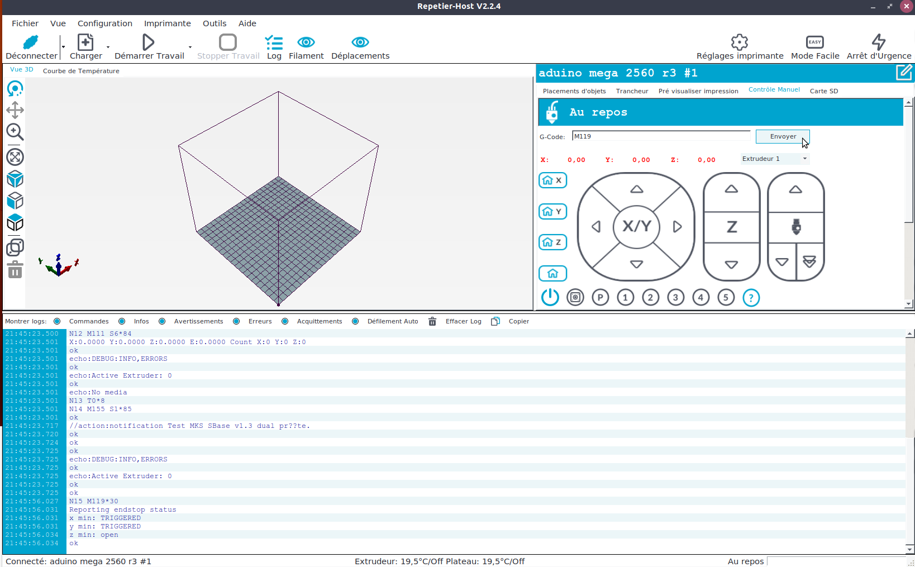Image resolution: width=915 pixels, height=567 pixels.
Task: Click the power button icon in manual control
Action: [x=550, y=297]
